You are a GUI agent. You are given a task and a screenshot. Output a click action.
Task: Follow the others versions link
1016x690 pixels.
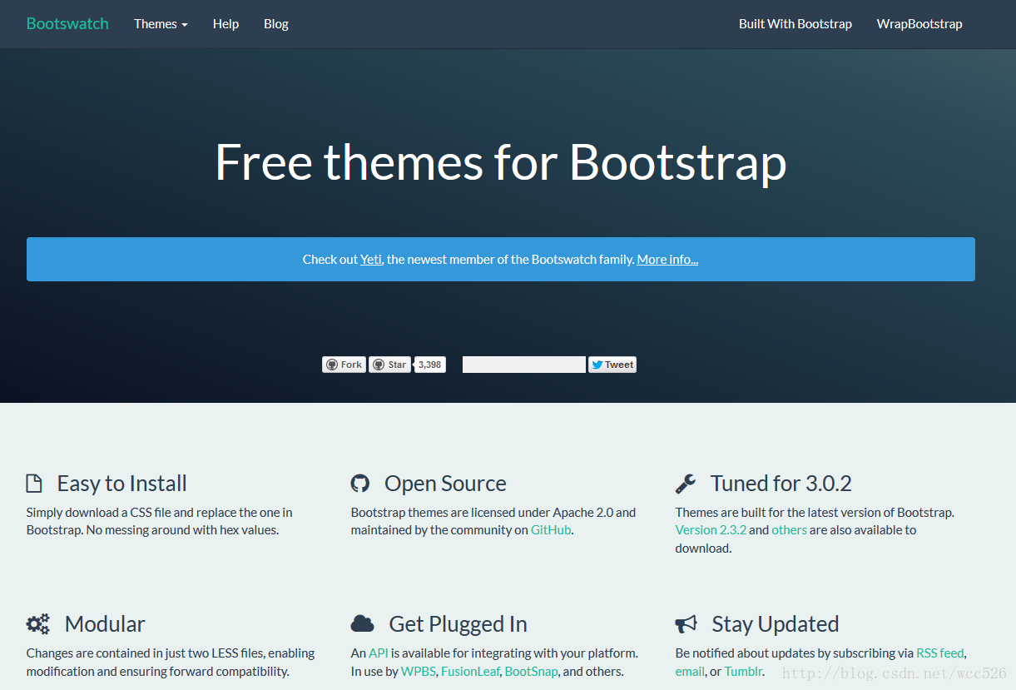tap(789, 530)
